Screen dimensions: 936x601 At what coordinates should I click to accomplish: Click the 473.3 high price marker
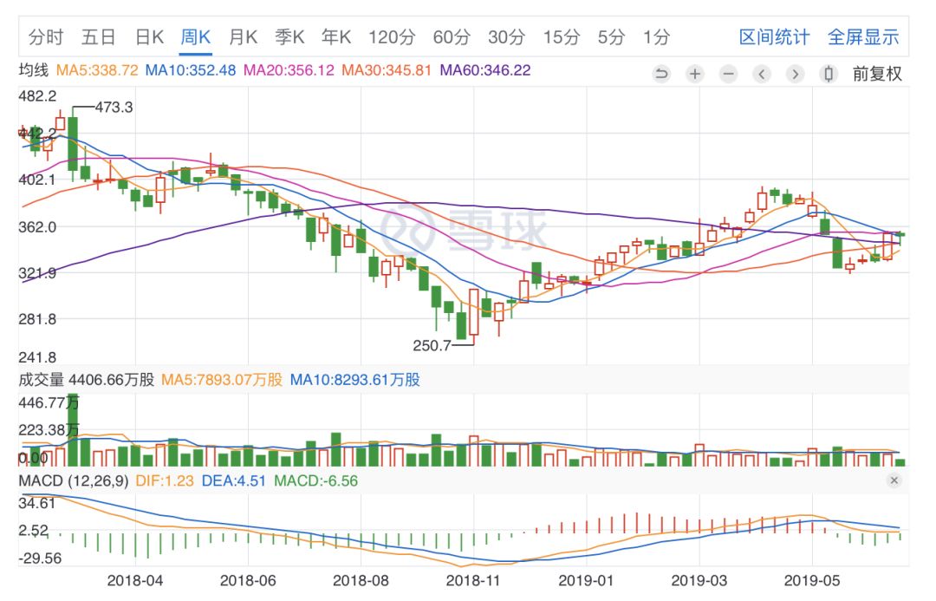[114, 108]
